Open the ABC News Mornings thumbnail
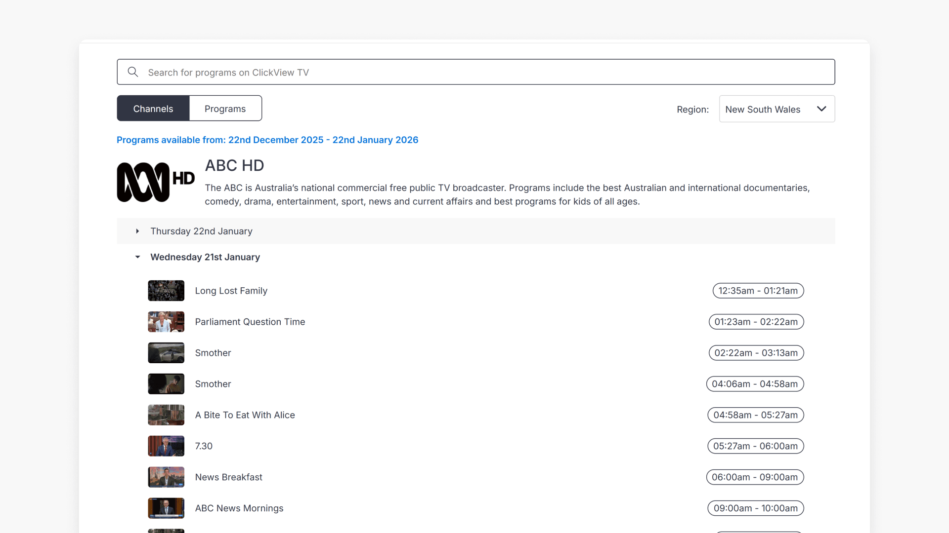 166,508
